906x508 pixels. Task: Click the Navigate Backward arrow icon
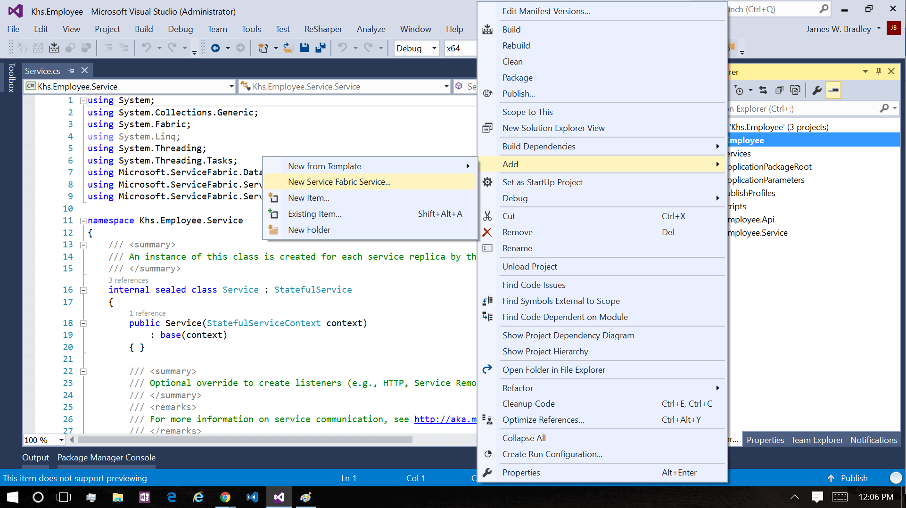click(215, 48)
